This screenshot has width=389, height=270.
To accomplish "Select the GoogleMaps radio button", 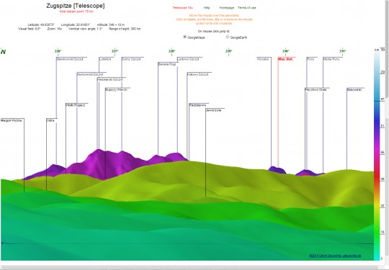I will tap(184, 37).
